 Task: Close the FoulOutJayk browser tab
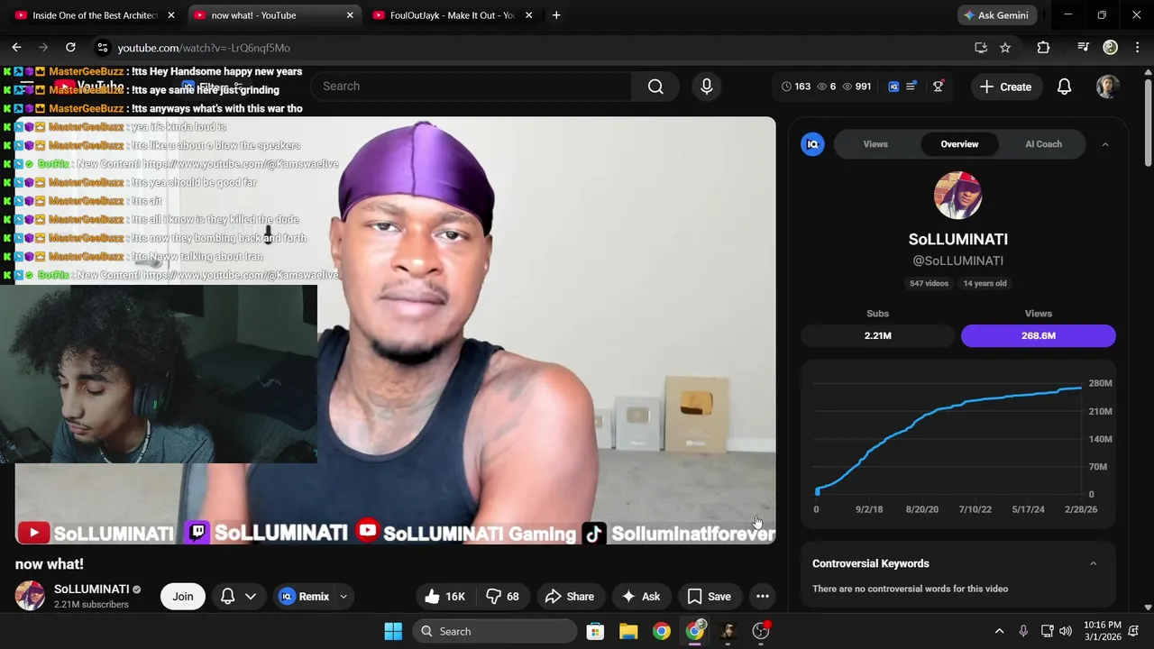coord(528,15)
